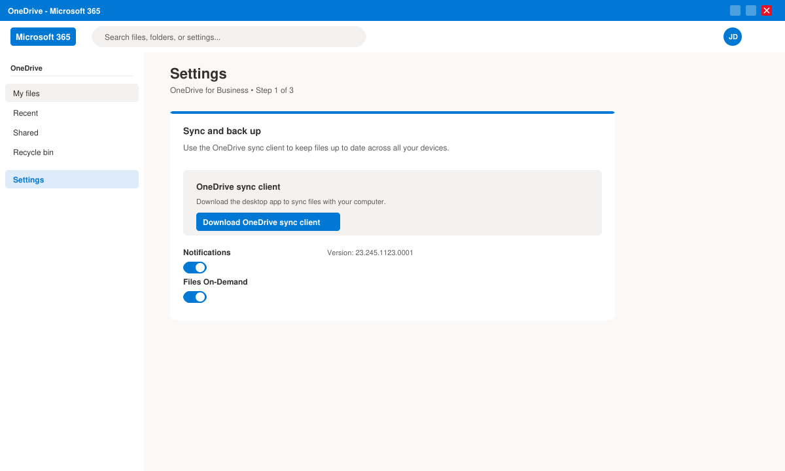Click the version number text
Screen dimensions: 785x471
click(370, 253)
